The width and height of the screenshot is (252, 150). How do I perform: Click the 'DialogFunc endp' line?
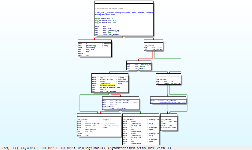pos(168,127)
